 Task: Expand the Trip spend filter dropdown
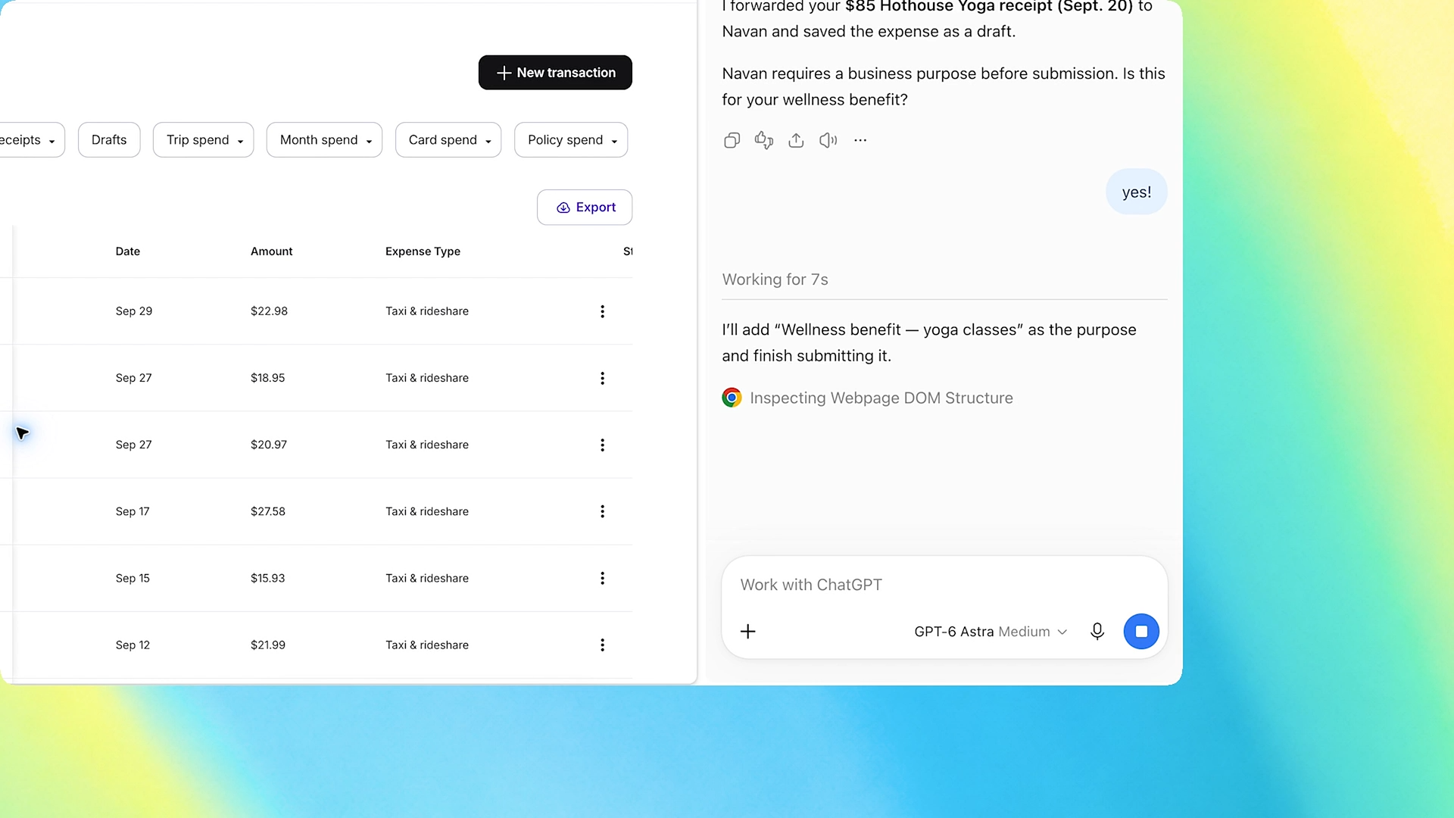[x=203, y=140]
